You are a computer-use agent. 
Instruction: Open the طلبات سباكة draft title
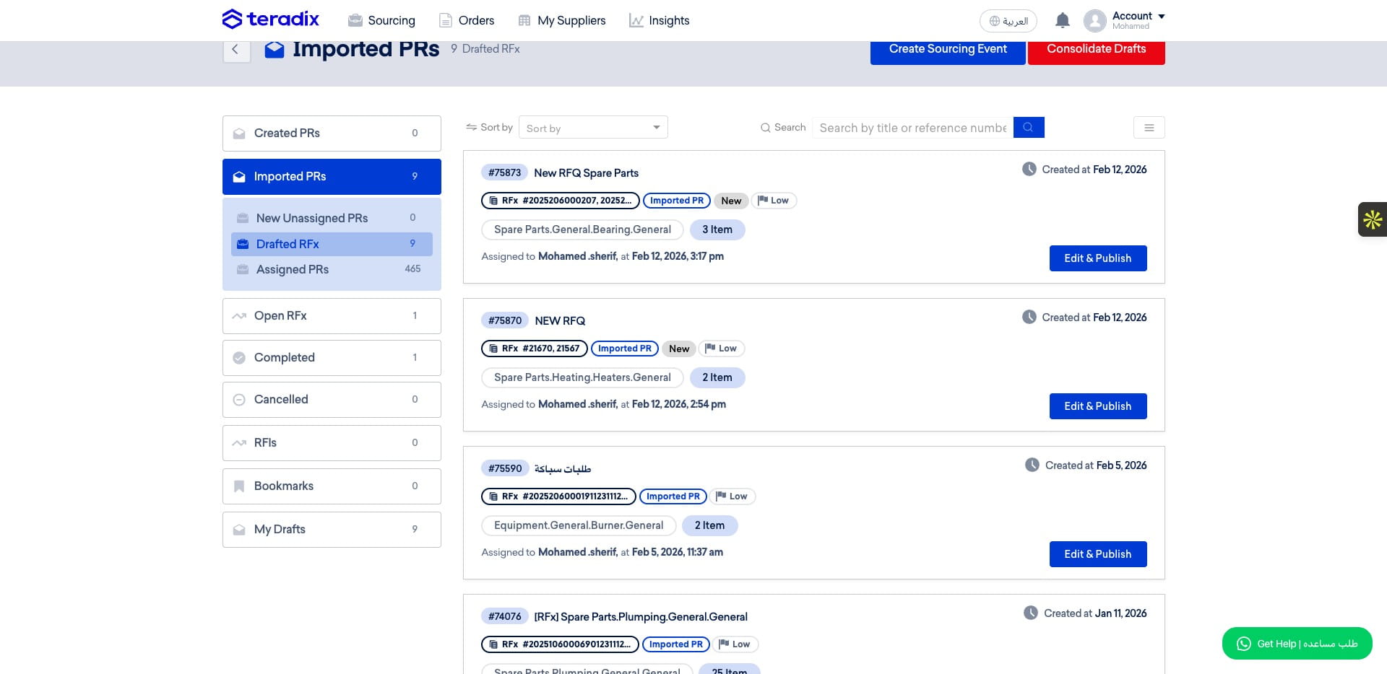563,469
